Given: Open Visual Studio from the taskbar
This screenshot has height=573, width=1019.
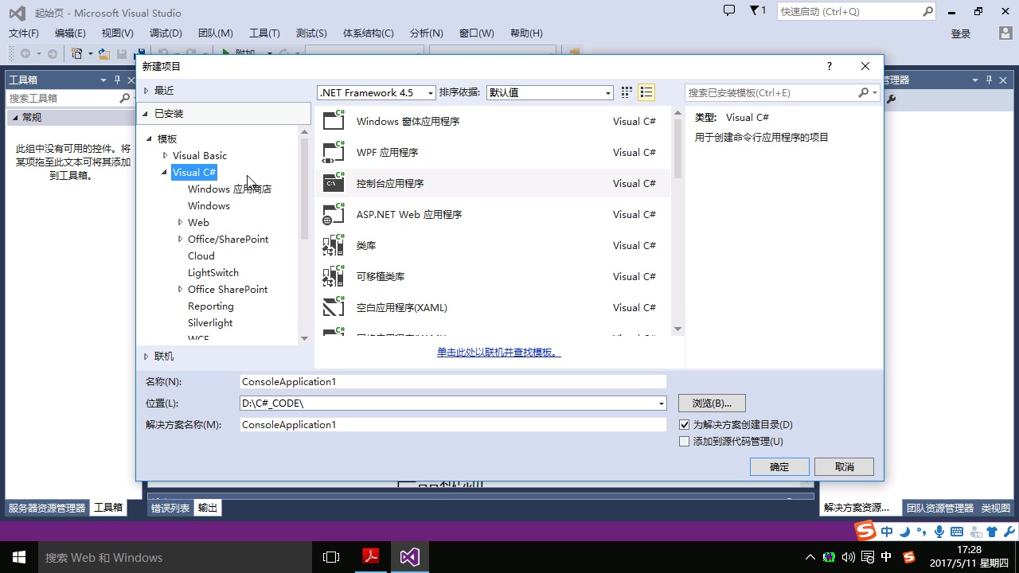Looking at the screenshot, I should (x=409, y=557).
